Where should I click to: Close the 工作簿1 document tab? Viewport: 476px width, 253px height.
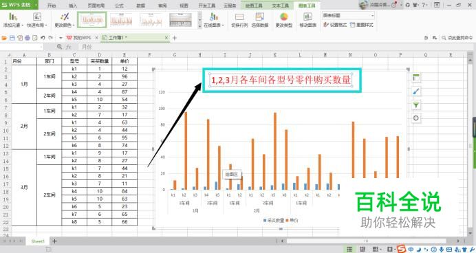pyautogui.click(x=166, y=38)
